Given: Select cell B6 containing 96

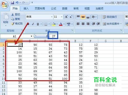Looking at the screenshot, I should pyautogui.click(x=30, y=64).
